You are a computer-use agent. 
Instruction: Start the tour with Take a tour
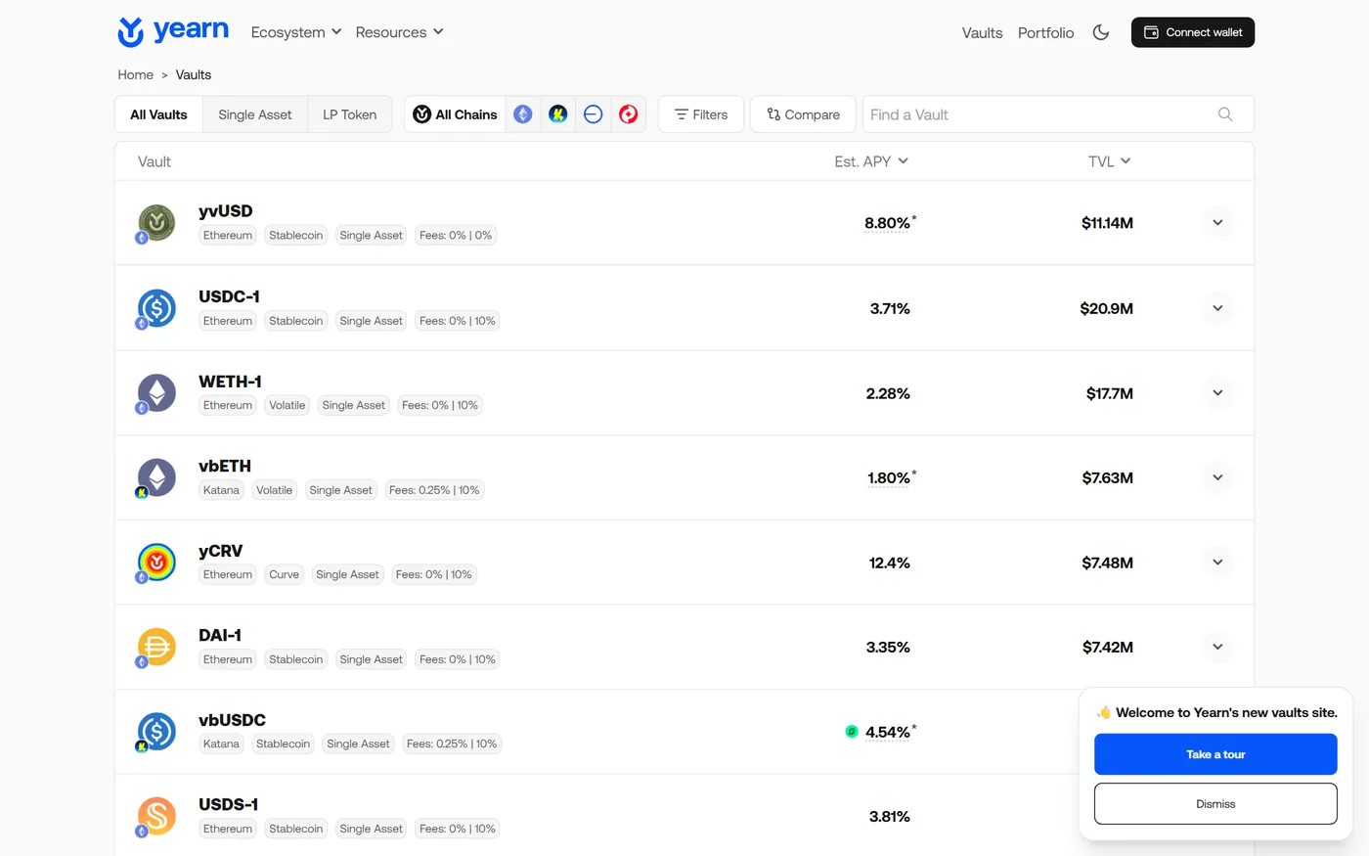(1215, 754)
